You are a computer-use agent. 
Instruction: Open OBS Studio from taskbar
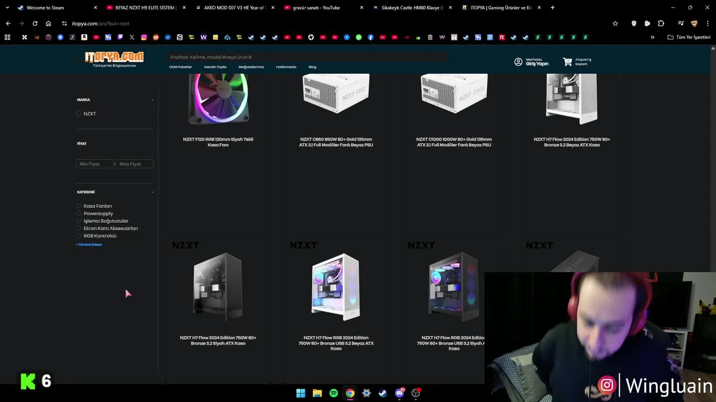416,393
